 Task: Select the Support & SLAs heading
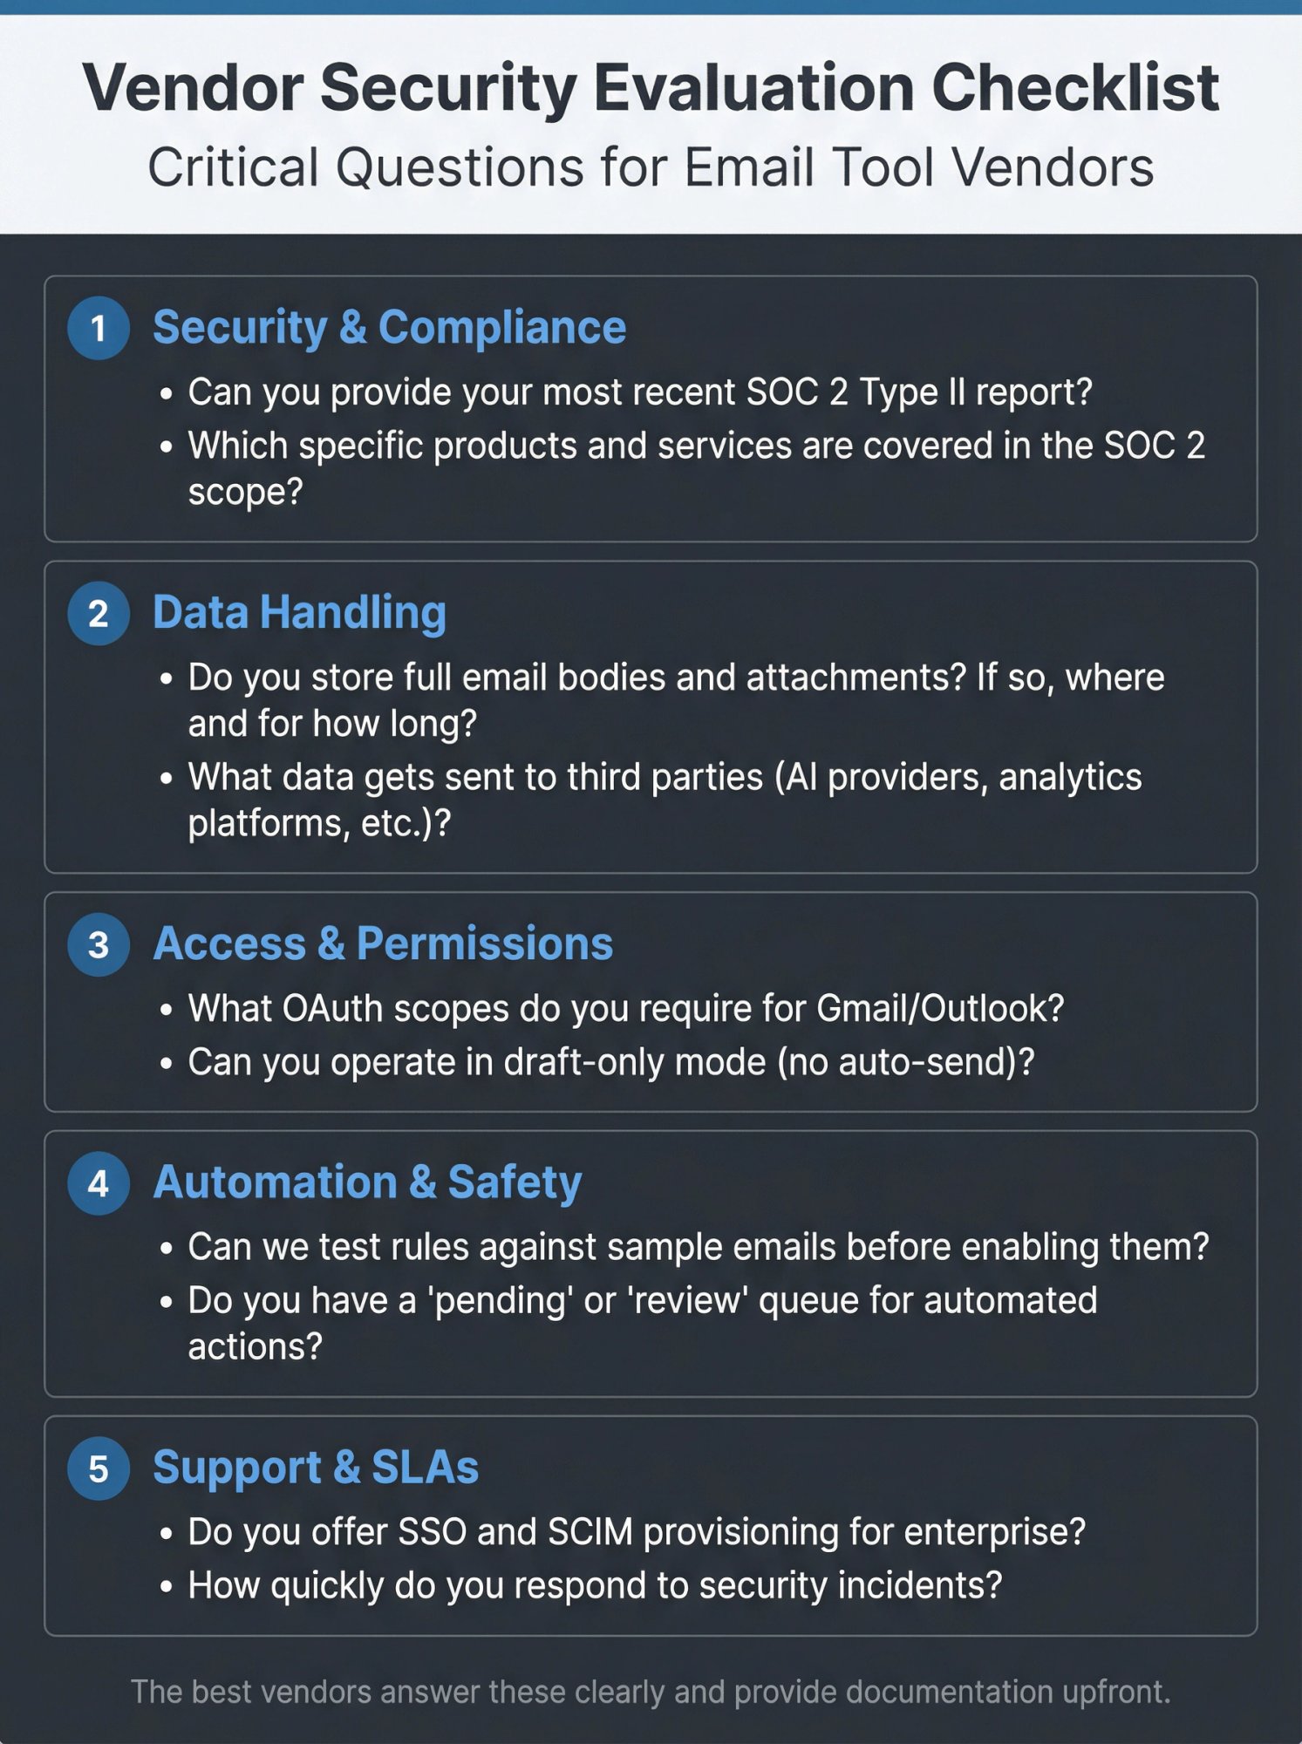(x=316, y=1467)
